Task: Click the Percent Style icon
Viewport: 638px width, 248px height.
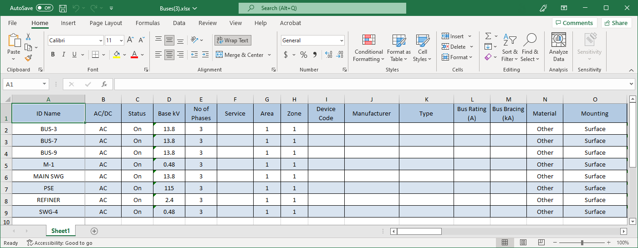Action: coord(303,55)
